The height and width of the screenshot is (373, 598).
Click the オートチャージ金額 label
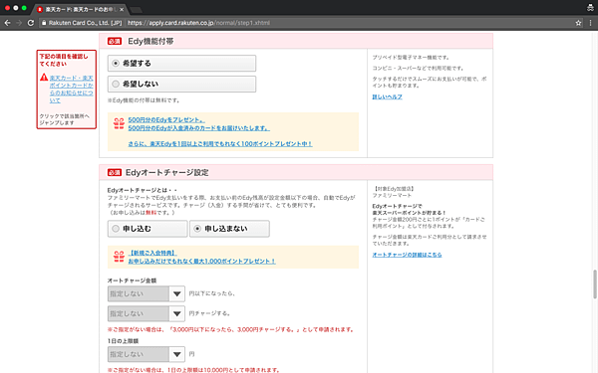click(x=132, y=280)
